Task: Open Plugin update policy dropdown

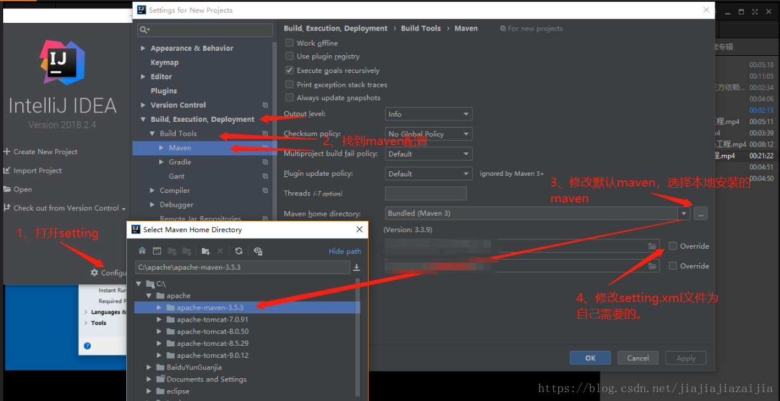Action: (x=428, y=173)
